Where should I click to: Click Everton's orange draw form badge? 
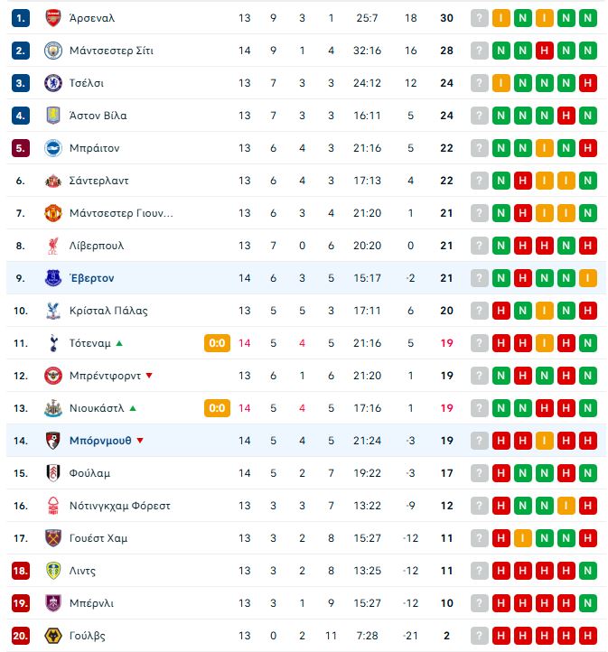click(588, 278)
